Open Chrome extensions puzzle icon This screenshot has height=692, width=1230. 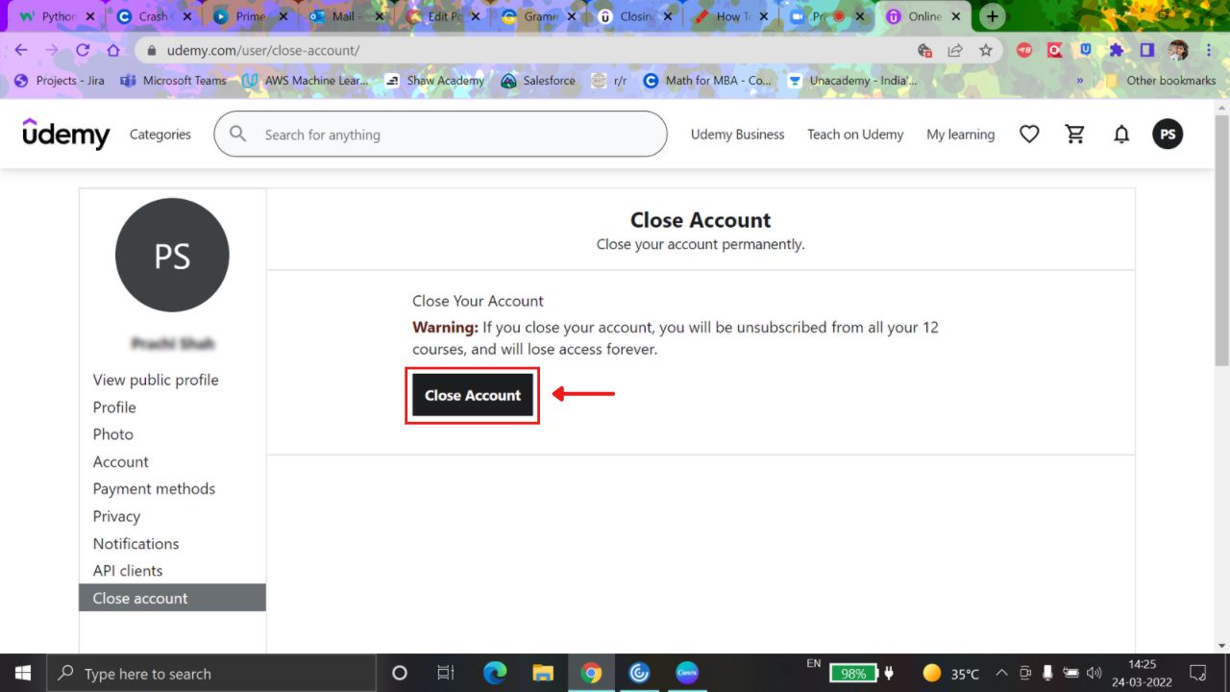pyautogui.click(x=1116, y=51)
